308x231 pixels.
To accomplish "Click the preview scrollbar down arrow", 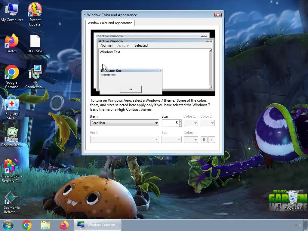I will (210, 87).
